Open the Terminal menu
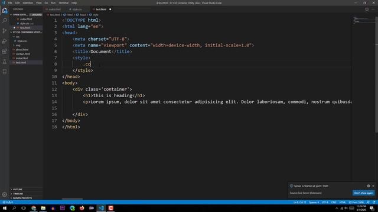Viewport: 378px width, 212px height. click(x=63, y=3)
